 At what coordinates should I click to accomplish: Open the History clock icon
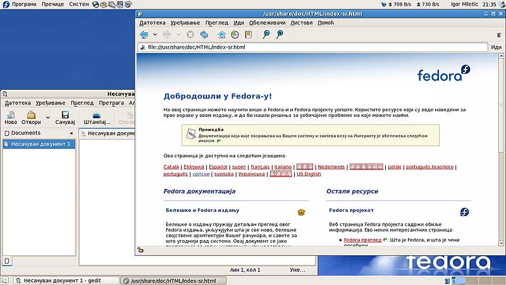click(x=235, y=35)
